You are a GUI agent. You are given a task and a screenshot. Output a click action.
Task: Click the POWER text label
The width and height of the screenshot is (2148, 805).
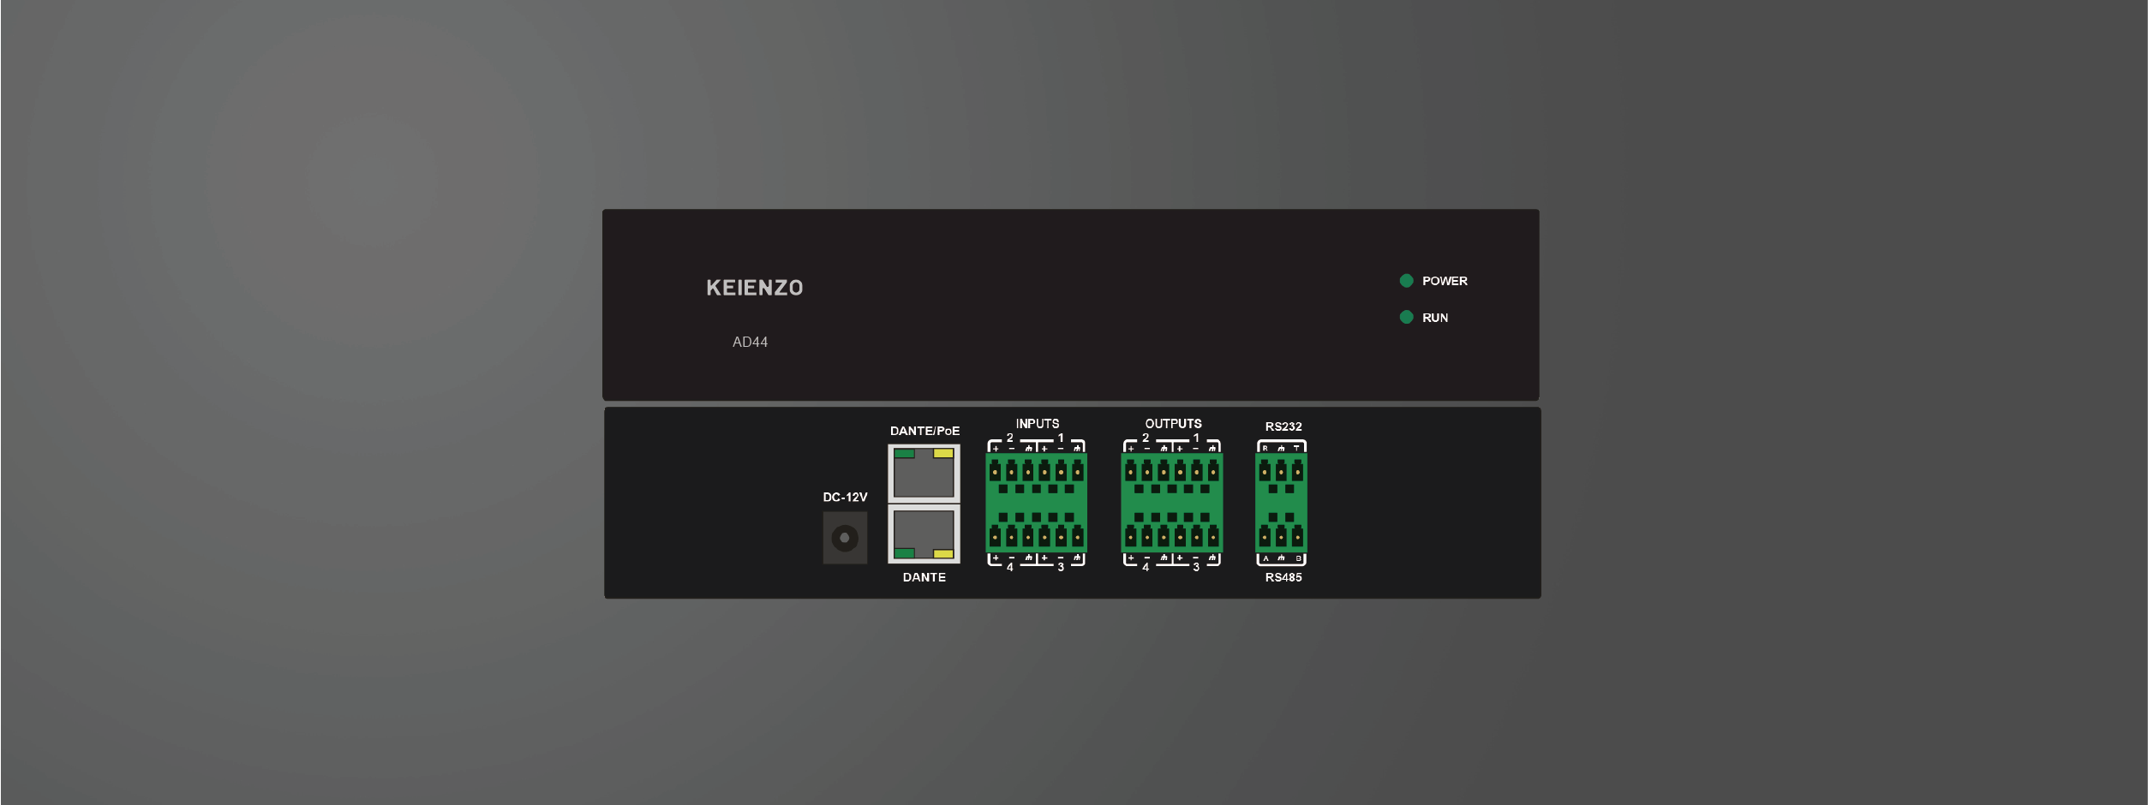point(1445,281)
